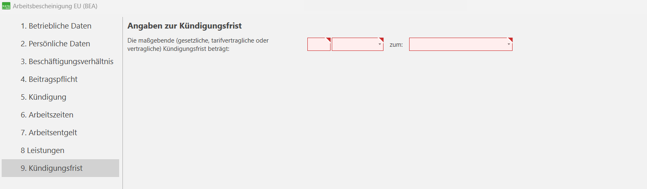Expand the wide dropdown after "zum:"
647x189 pixels.
pyautogui.click(x=457, y=45)
